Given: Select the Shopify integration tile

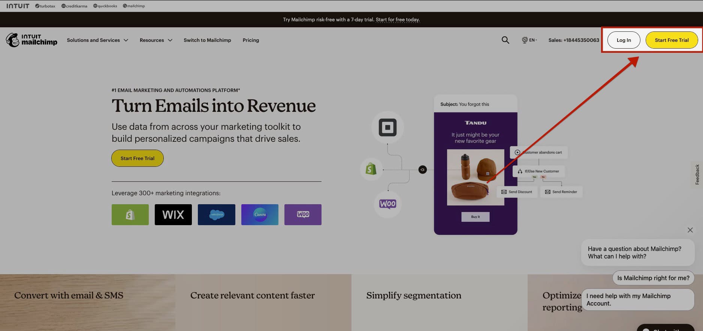Looking at the screenshot, I should tap(130, 215).
